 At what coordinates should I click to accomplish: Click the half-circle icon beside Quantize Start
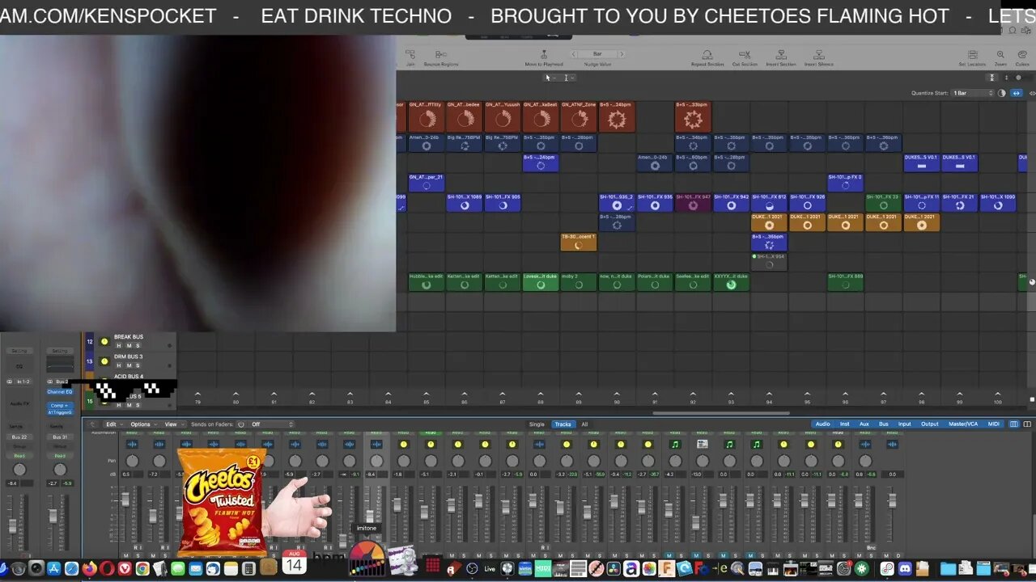click(x=1002, y=93)
